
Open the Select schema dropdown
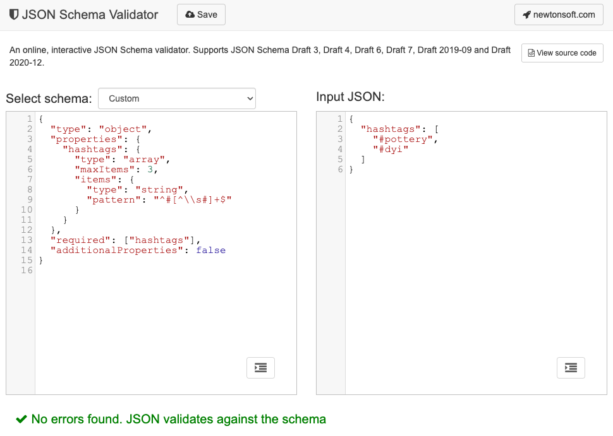pos(177,98)
